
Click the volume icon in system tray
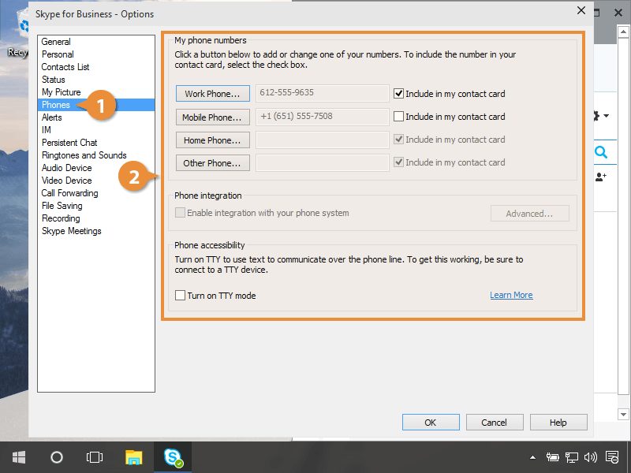(591, 456)
